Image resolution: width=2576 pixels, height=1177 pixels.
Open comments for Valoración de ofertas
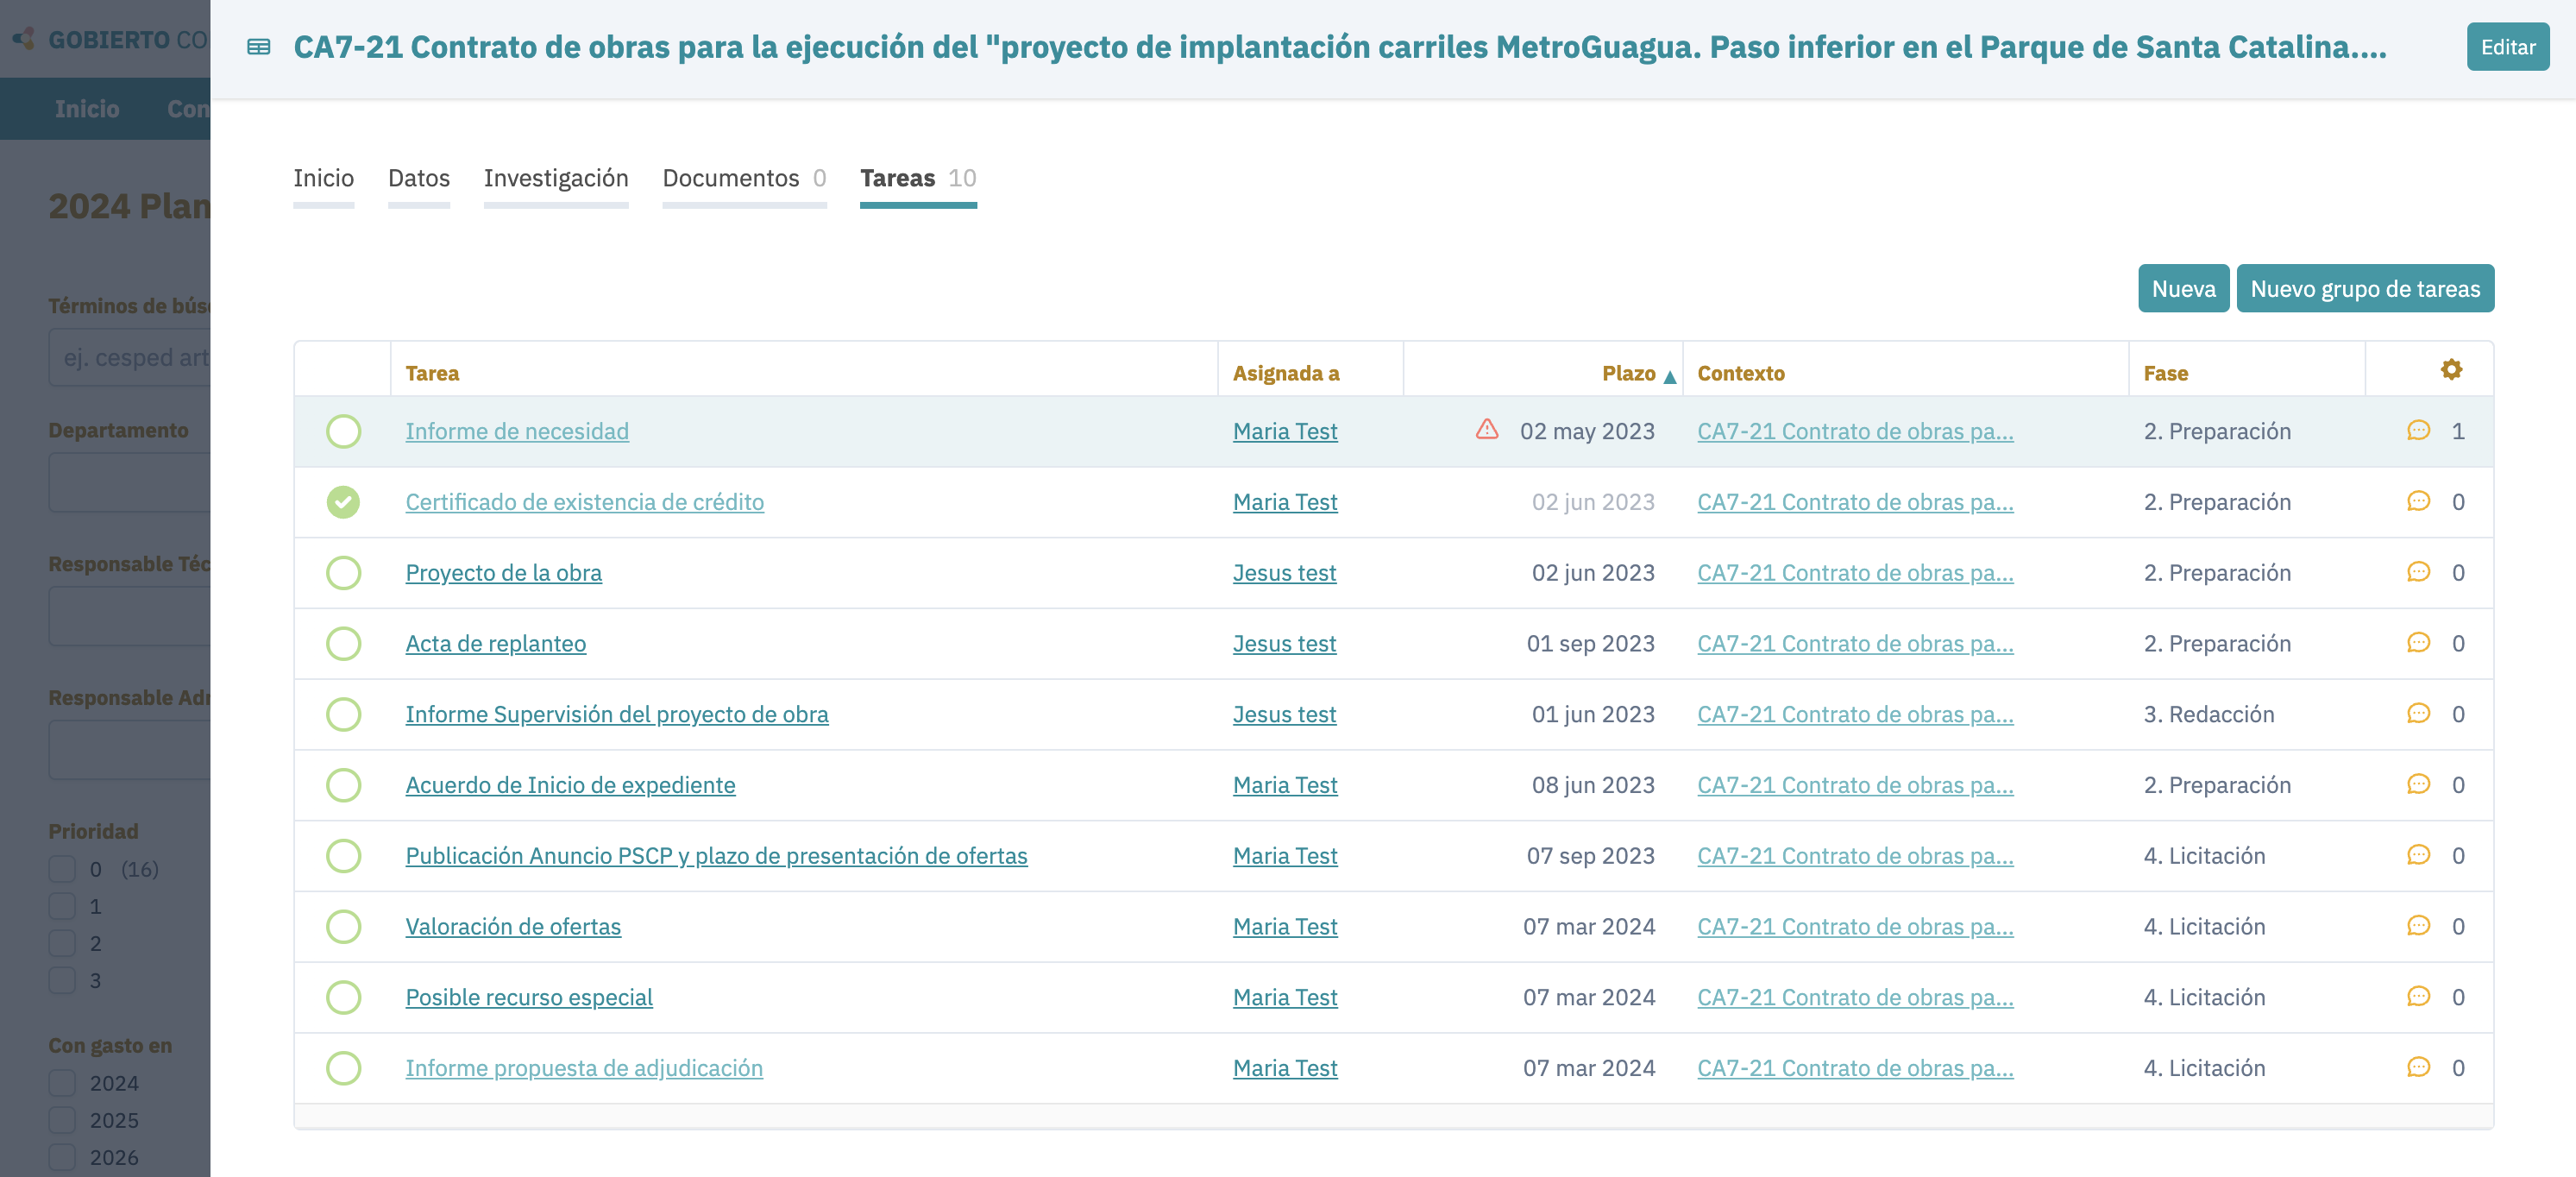click(2418, 926)
